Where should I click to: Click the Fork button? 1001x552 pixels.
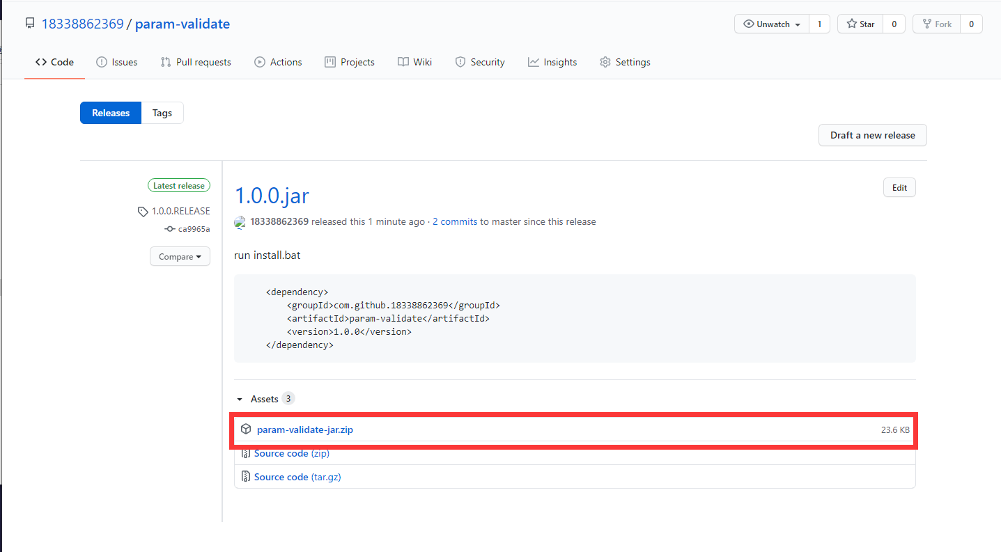(x=937, y=24)
